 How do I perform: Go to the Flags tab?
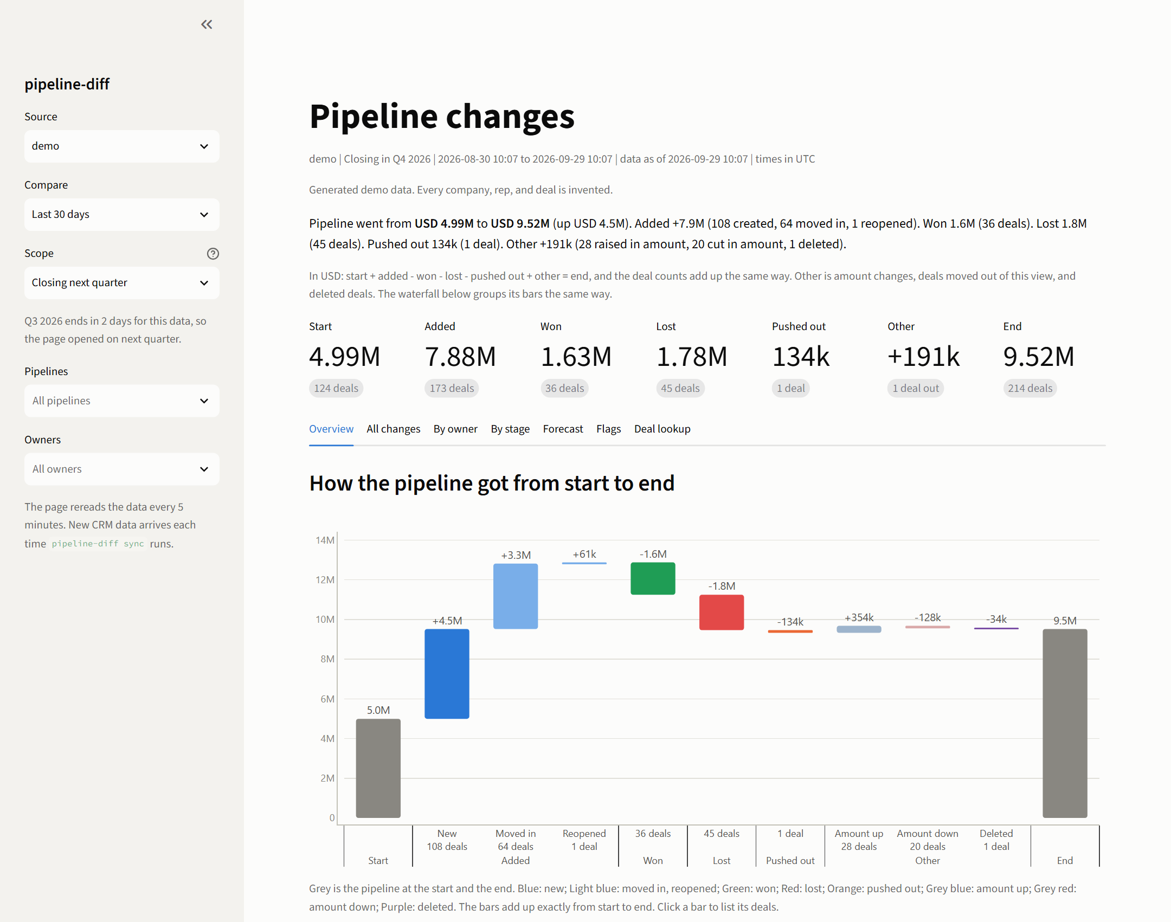608,429
